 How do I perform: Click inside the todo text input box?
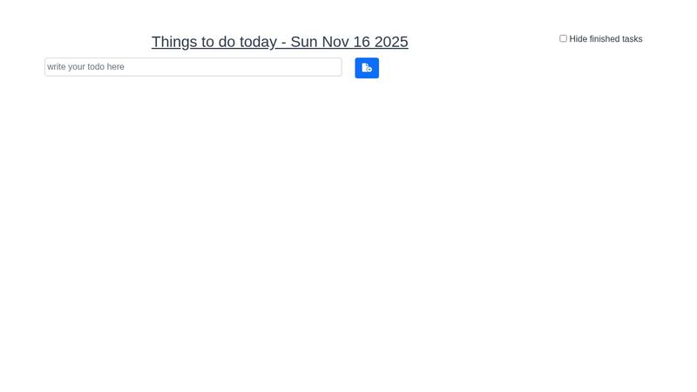pos(193,67)
